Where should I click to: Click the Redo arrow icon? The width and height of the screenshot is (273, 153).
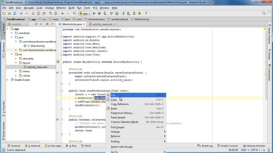coord(26,13)
